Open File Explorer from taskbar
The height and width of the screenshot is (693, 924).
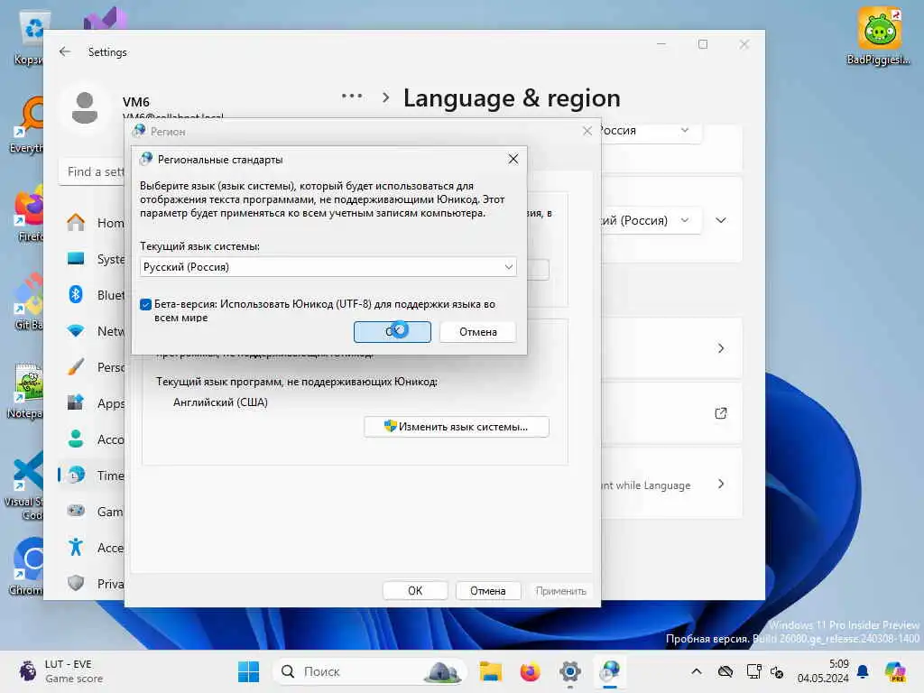[490, 671]
